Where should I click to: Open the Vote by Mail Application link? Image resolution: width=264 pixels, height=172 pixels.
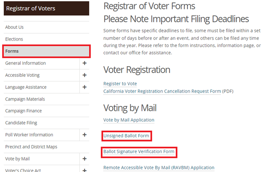click(129, 120)
